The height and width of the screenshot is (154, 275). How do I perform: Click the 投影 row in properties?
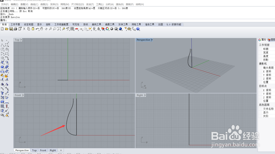266,60
